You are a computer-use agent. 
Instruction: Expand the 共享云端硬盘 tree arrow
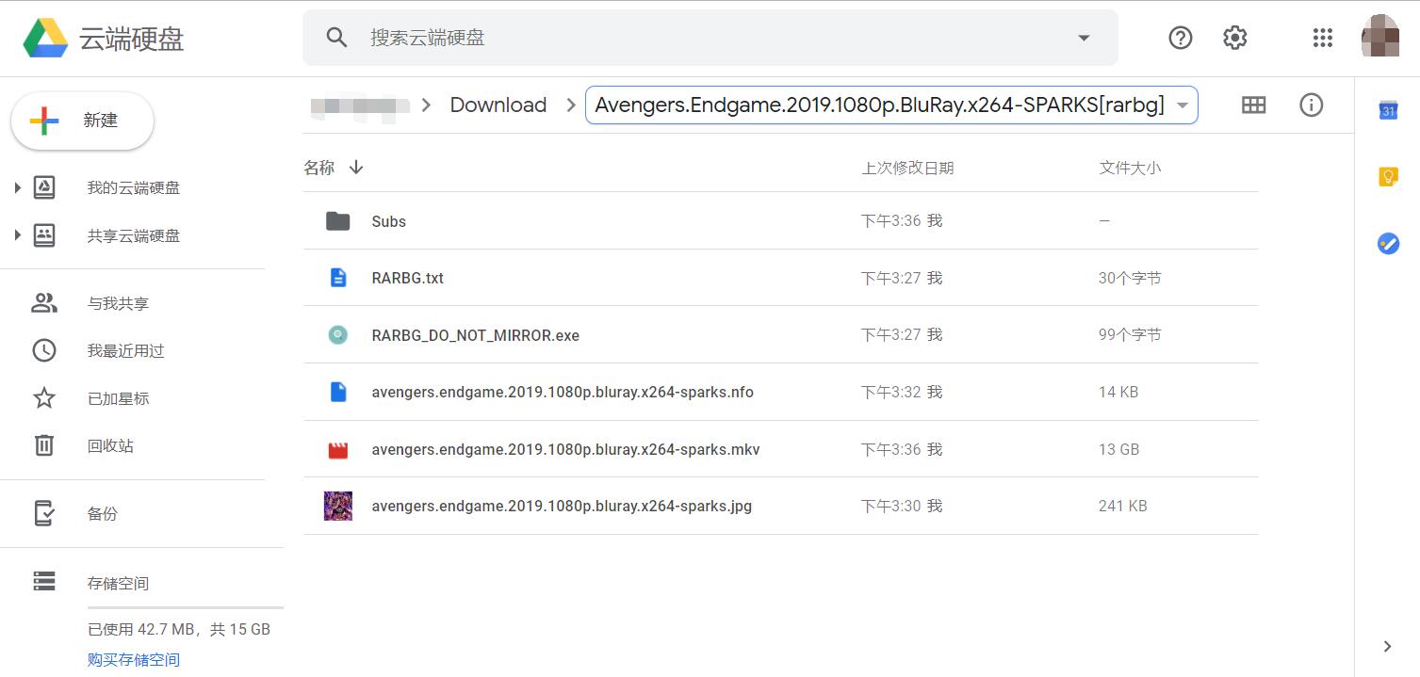click(x=17, y=235)
